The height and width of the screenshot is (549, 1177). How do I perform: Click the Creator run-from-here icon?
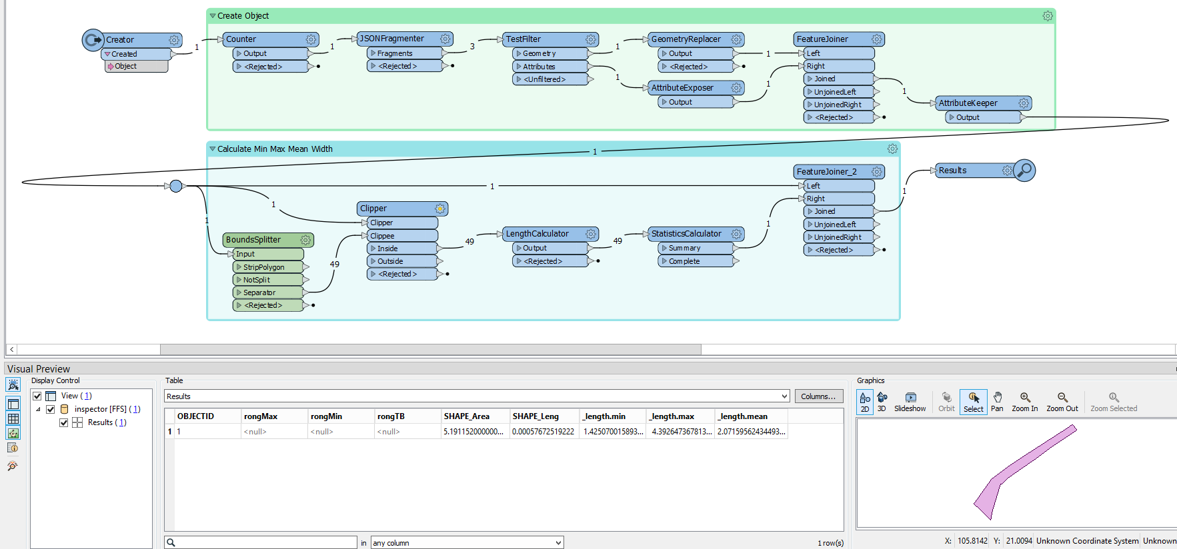point(93,40)
